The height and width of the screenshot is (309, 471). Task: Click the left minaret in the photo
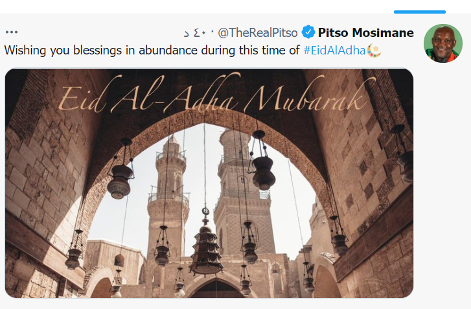point(168,194)
